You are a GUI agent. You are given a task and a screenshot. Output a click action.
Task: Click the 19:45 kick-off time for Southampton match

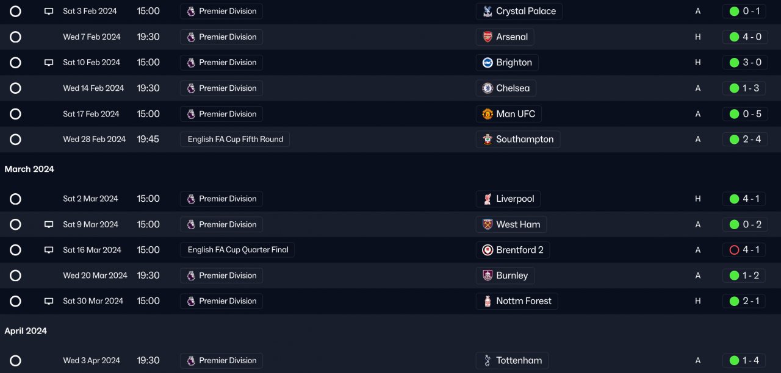[148, 140]
